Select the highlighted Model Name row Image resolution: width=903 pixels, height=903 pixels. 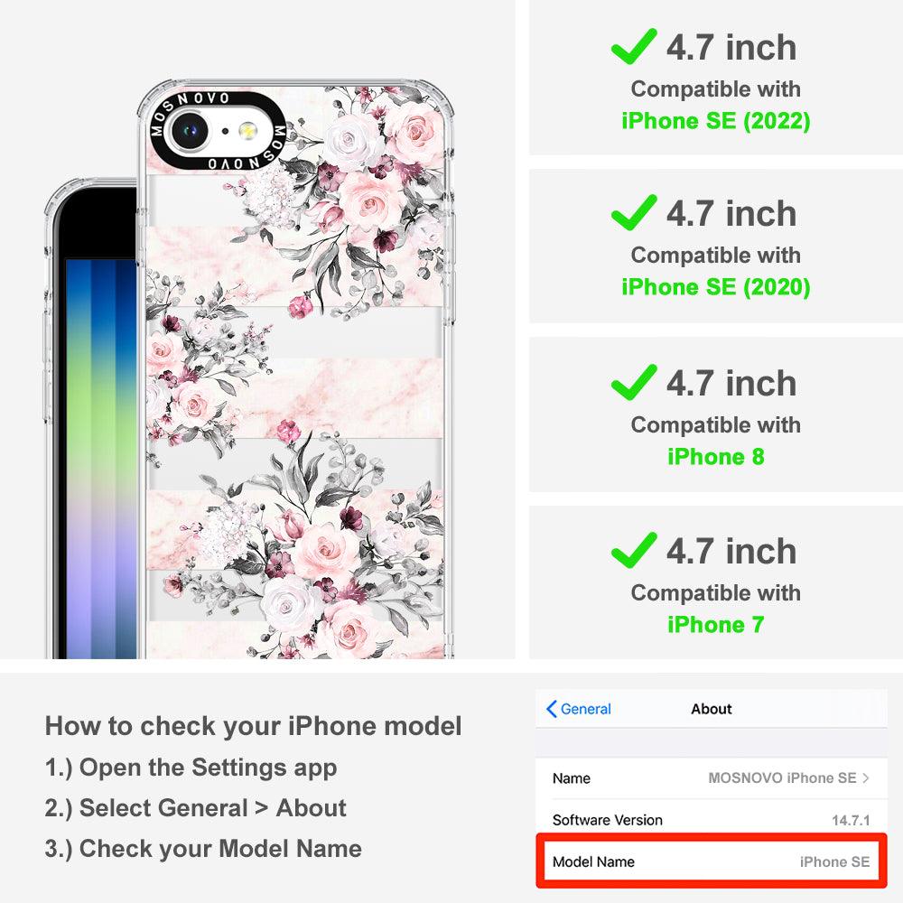pyautogui.click(x=712, y=861)
